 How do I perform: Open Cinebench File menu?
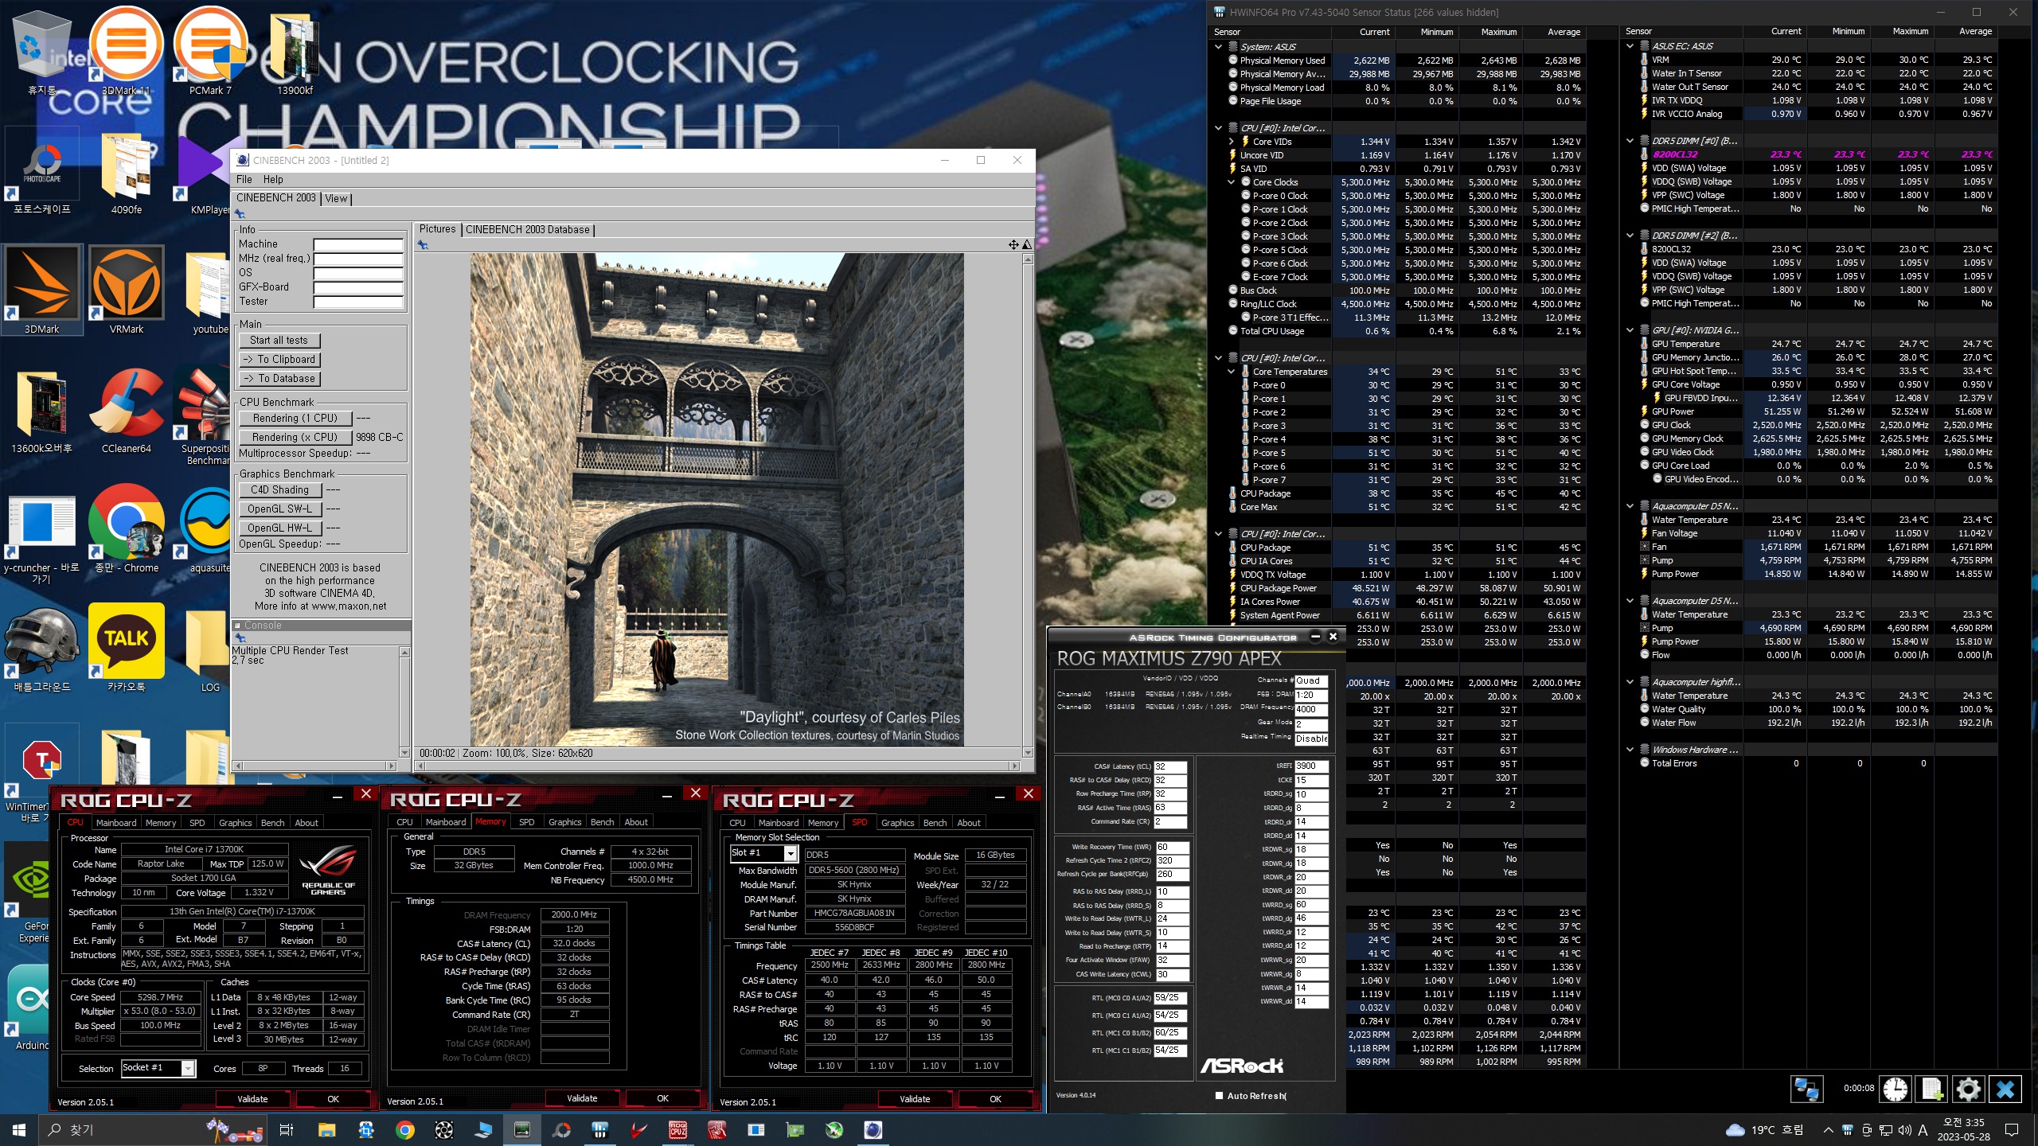(x=244, y=180)
